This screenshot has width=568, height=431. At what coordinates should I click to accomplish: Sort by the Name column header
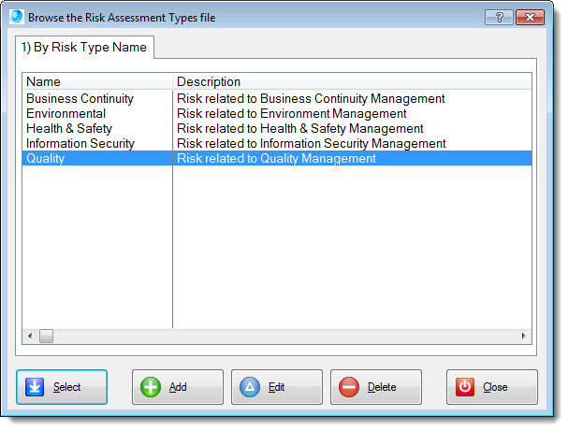click(x=97, y=82)
